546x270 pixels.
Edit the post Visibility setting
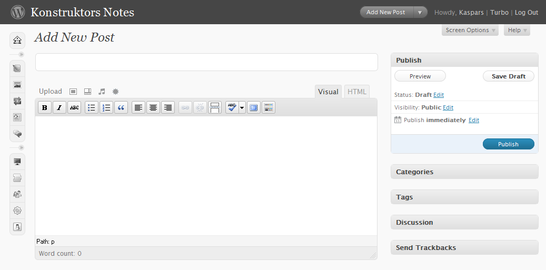click(448, 107)
